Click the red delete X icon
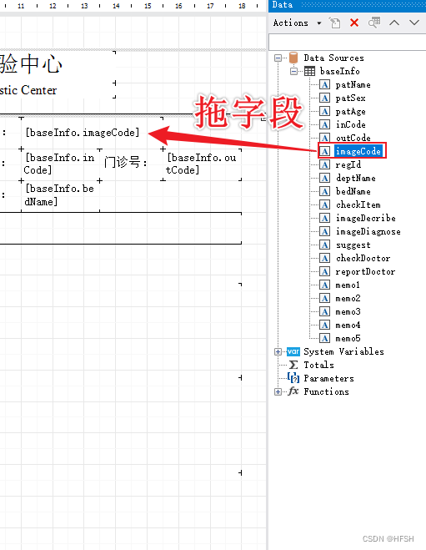 [354, 23]
